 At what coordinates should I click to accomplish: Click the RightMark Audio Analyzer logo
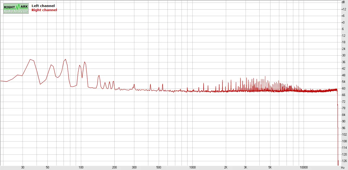(x=16, y=9)
